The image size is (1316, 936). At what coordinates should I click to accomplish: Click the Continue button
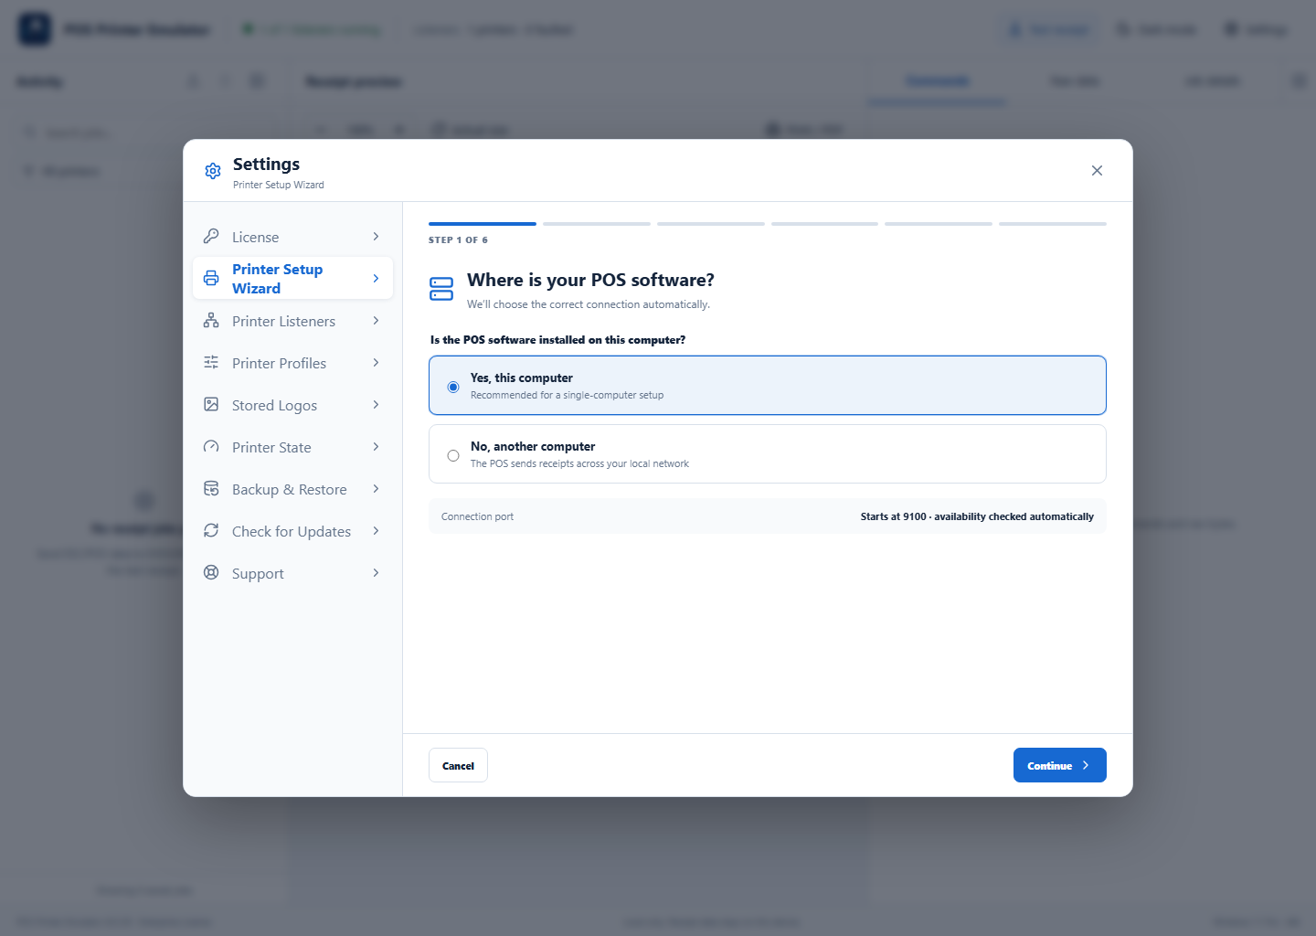click(1059, 765)
